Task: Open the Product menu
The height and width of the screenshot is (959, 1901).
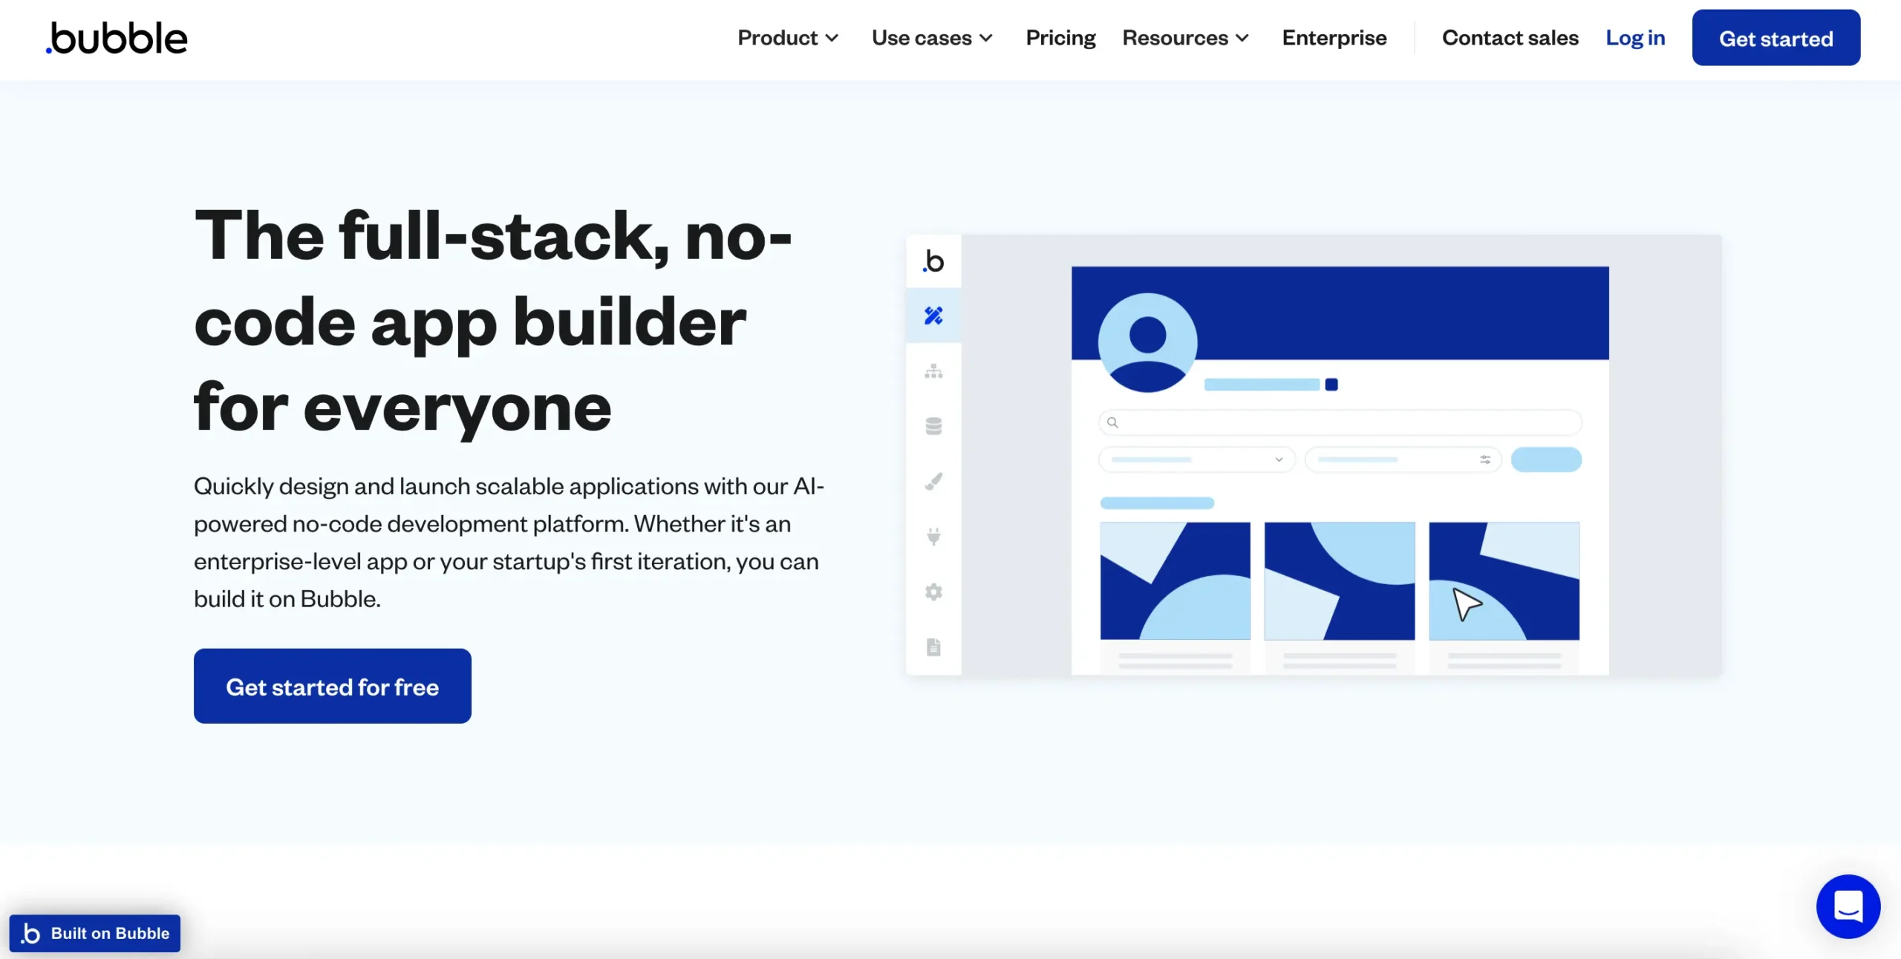Action: [x=788, y=38]
